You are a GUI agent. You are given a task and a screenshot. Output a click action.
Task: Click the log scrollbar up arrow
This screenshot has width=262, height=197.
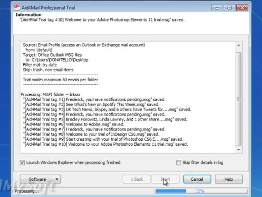[238, 45]
